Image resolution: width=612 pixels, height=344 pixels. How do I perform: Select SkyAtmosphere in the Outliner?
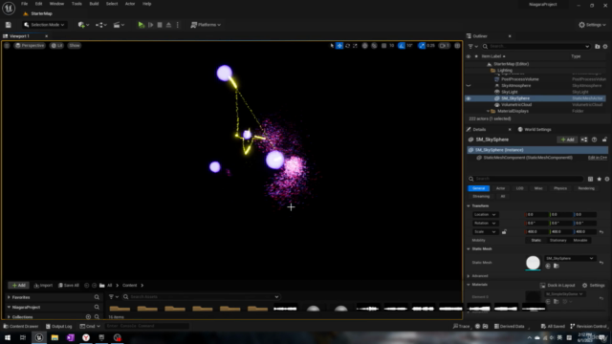pyautogui.click(x=516, y=86)
